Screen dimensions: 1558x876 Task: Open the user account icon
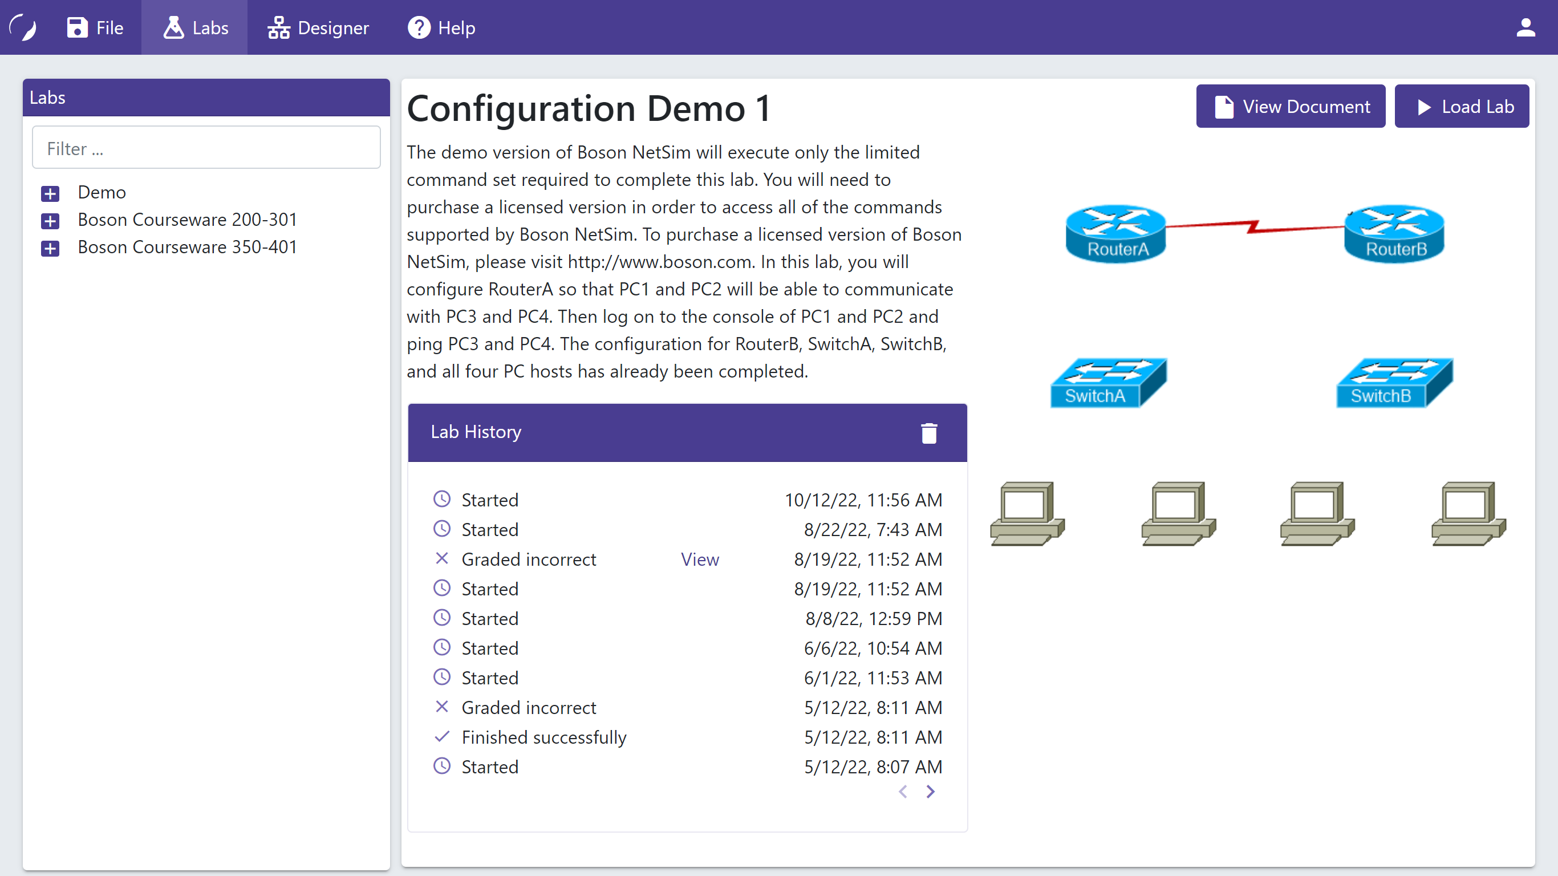click(x=1525, y=28)
